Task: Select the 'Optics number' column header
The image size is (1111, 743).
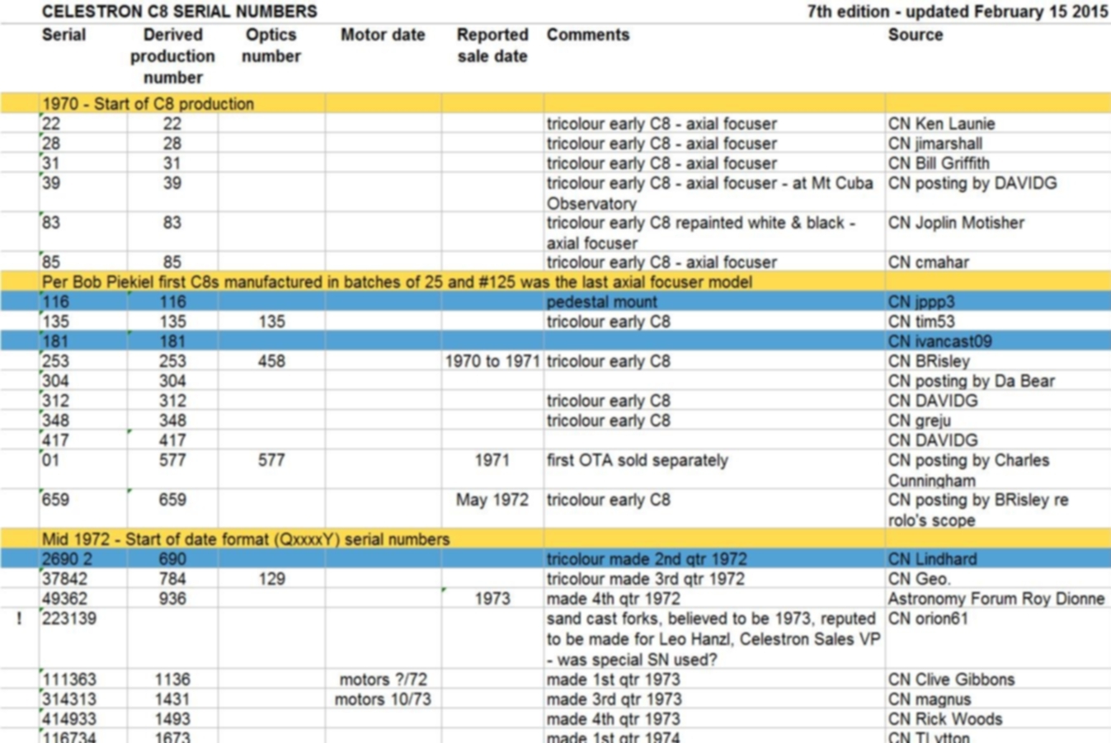Action: (x=271, y=45)
